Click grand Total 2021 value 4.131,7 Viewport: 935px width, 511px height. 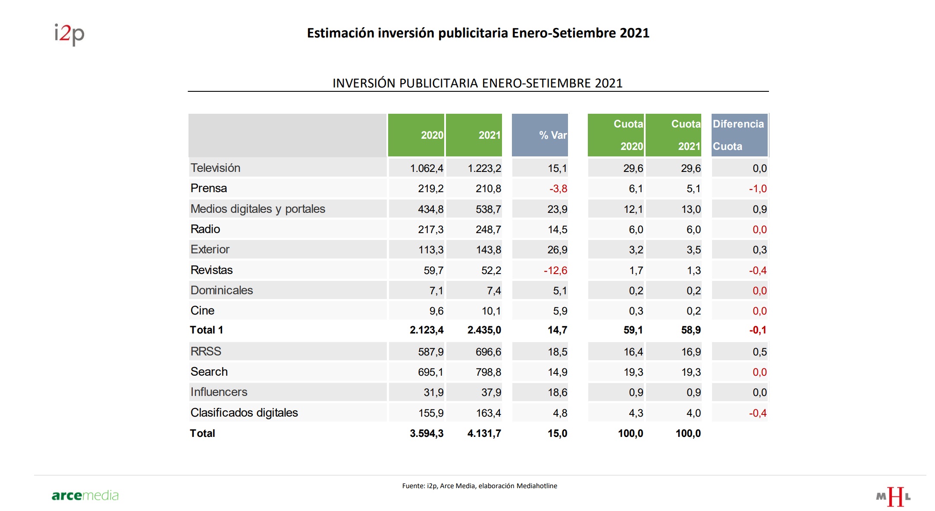484,433
